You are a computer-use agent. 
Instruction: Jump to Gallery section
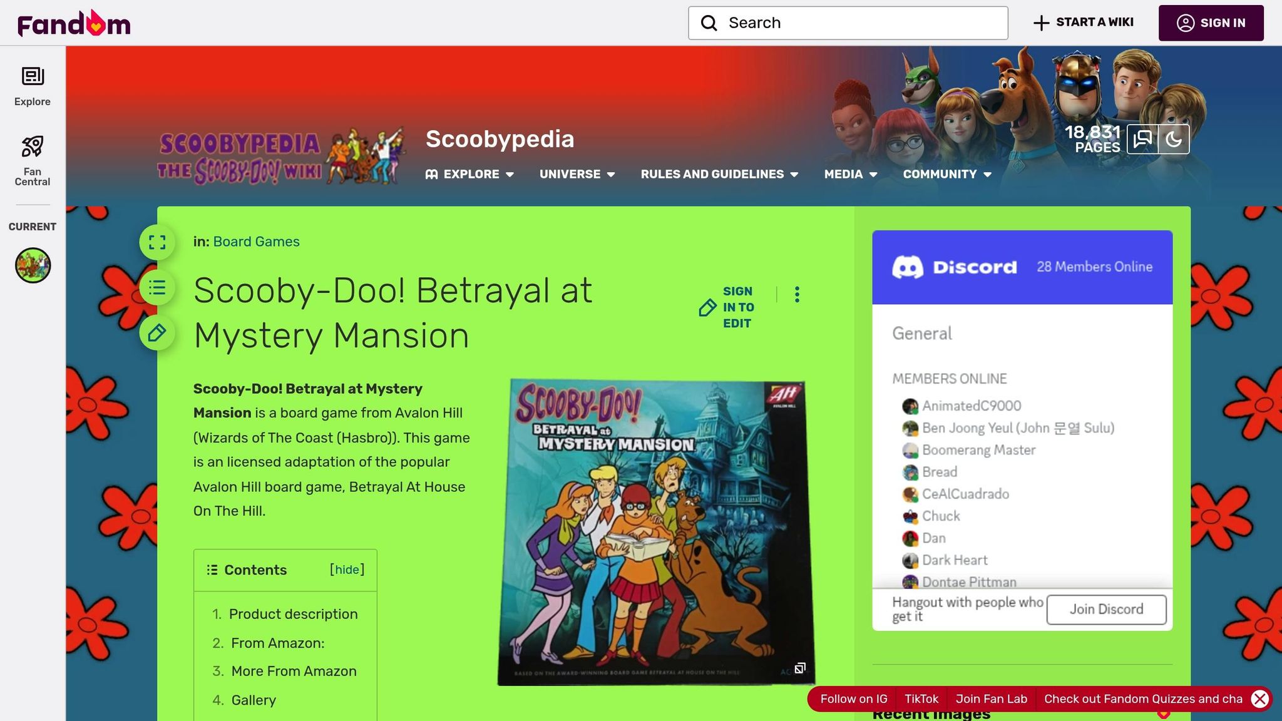pyautogui.click(x=254, y=700)
